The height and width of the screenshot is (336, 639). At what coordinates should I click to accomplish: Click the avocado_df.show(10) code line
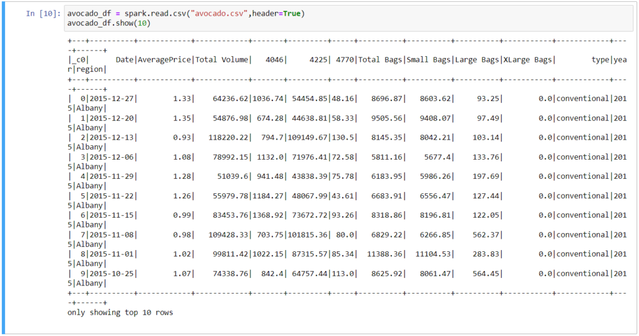tap(109, 24)
